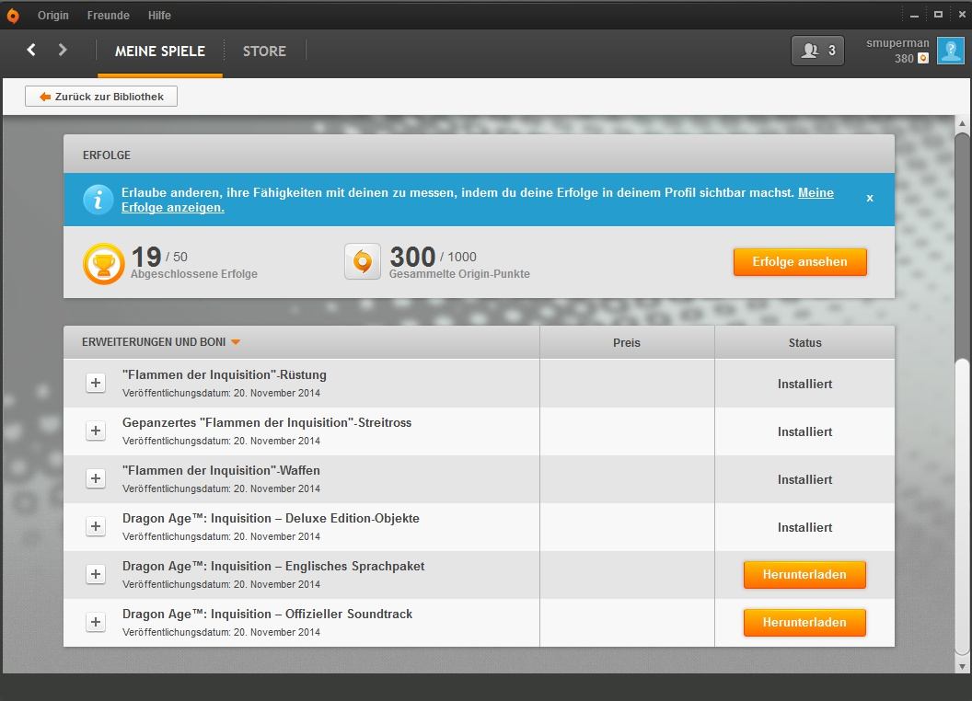Viewport: 972px width, 701px height.
Task: Expand the Deluxe Edition-Objekte row
Action: click(x=96, y=526)
